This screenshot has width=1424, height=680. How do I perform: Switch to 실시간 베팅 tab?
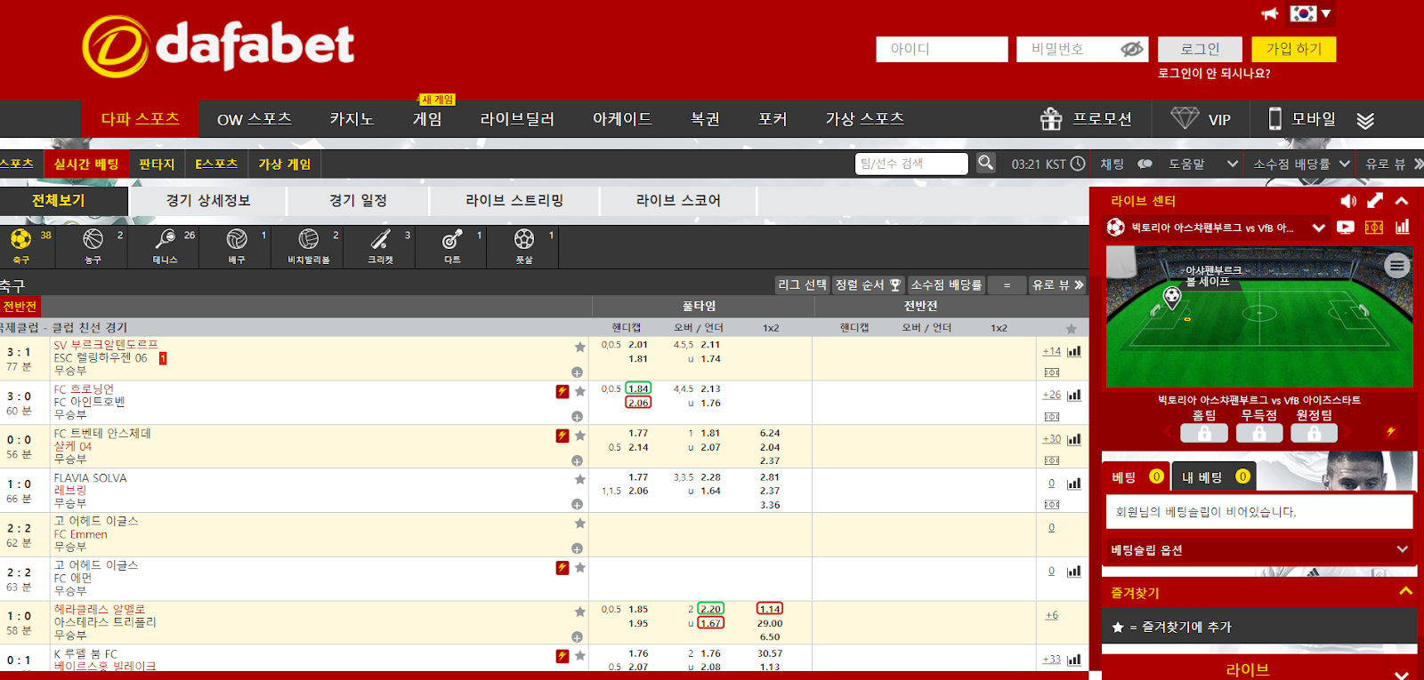coord(86,164)
